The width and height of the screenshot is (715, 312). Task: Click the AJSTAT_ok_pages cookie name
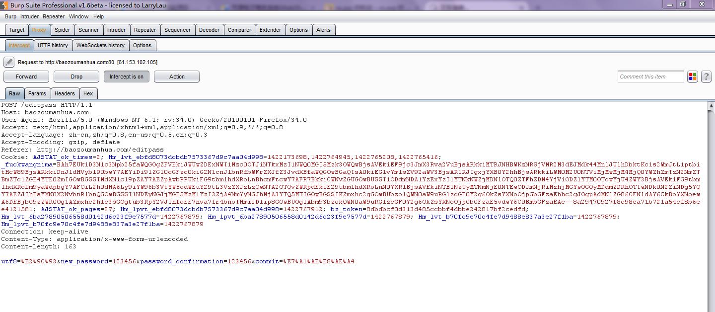point(71,209)
